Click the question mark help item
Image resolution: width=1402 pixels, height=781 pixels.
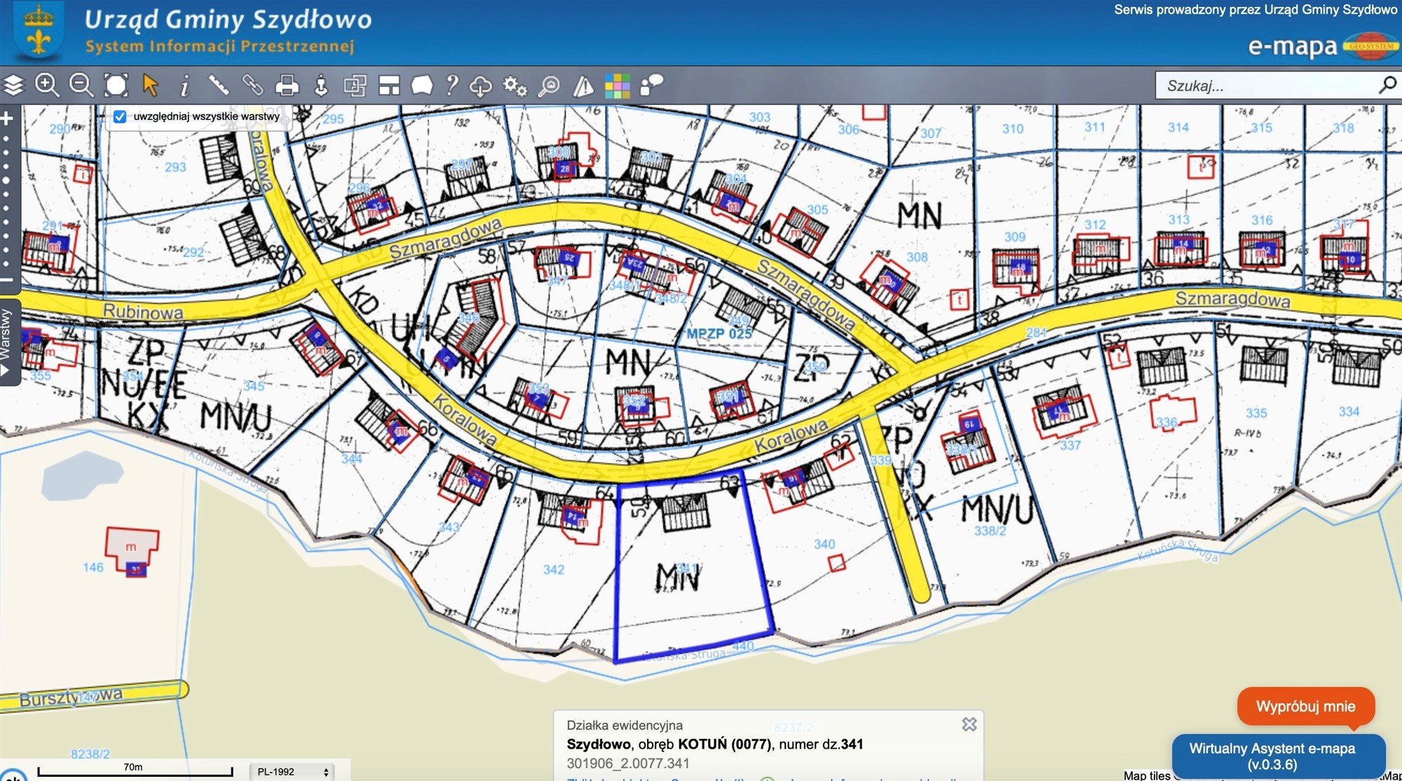(452, 86)
